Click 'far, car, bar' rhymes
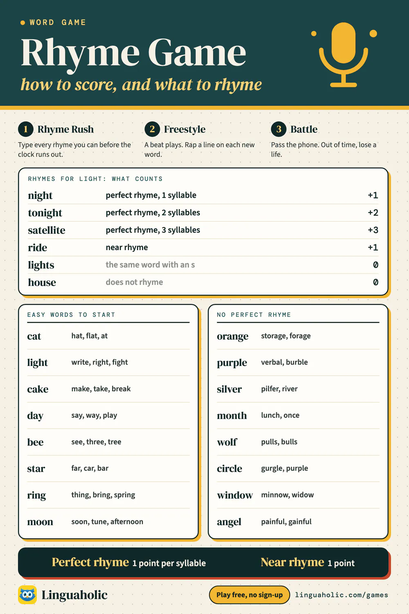409x614 pixels. [x=90, y=468]
